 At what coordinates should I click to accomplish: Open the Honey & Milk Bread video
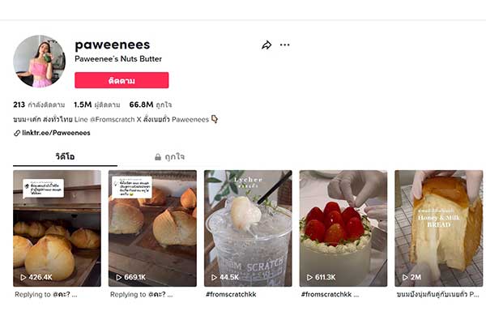[x=438, y=227]
